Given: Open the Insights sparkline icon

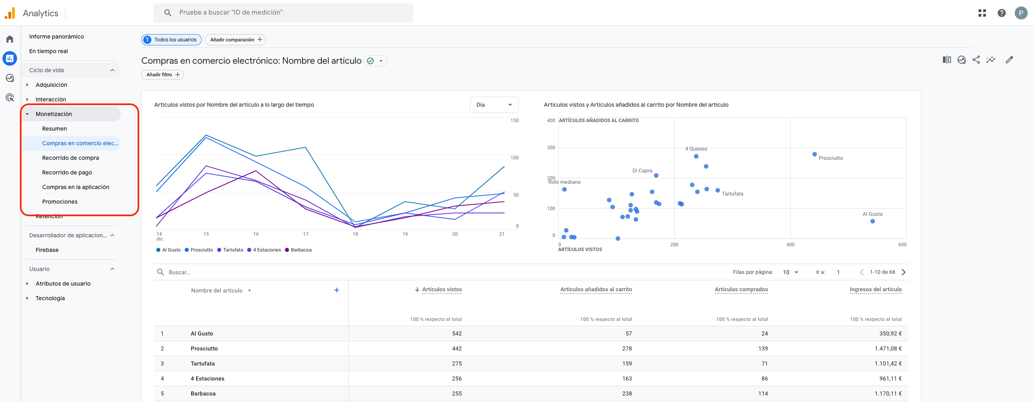Looking at the screenshot, I should (991, 60).
